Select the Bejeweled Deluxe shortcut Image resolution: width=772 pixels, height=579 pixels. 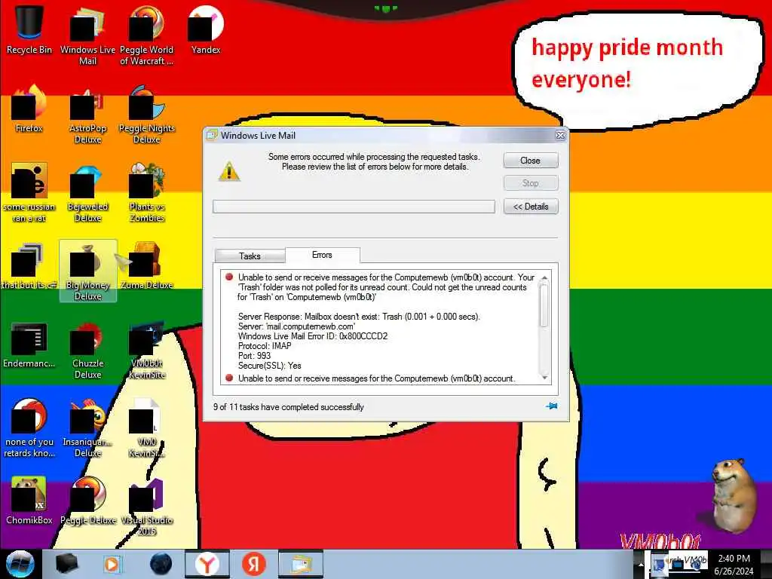pos(87,192)
